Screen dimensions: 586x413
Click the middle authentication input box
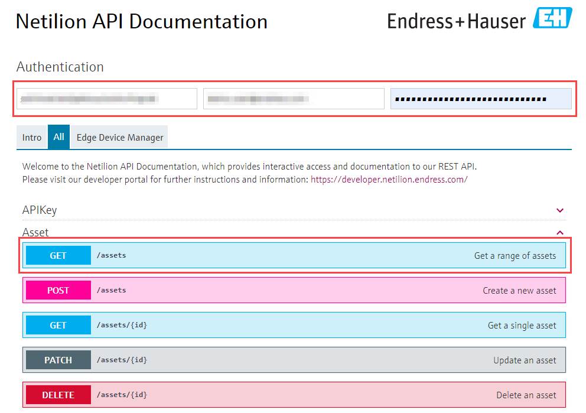(x=294, y=98)
